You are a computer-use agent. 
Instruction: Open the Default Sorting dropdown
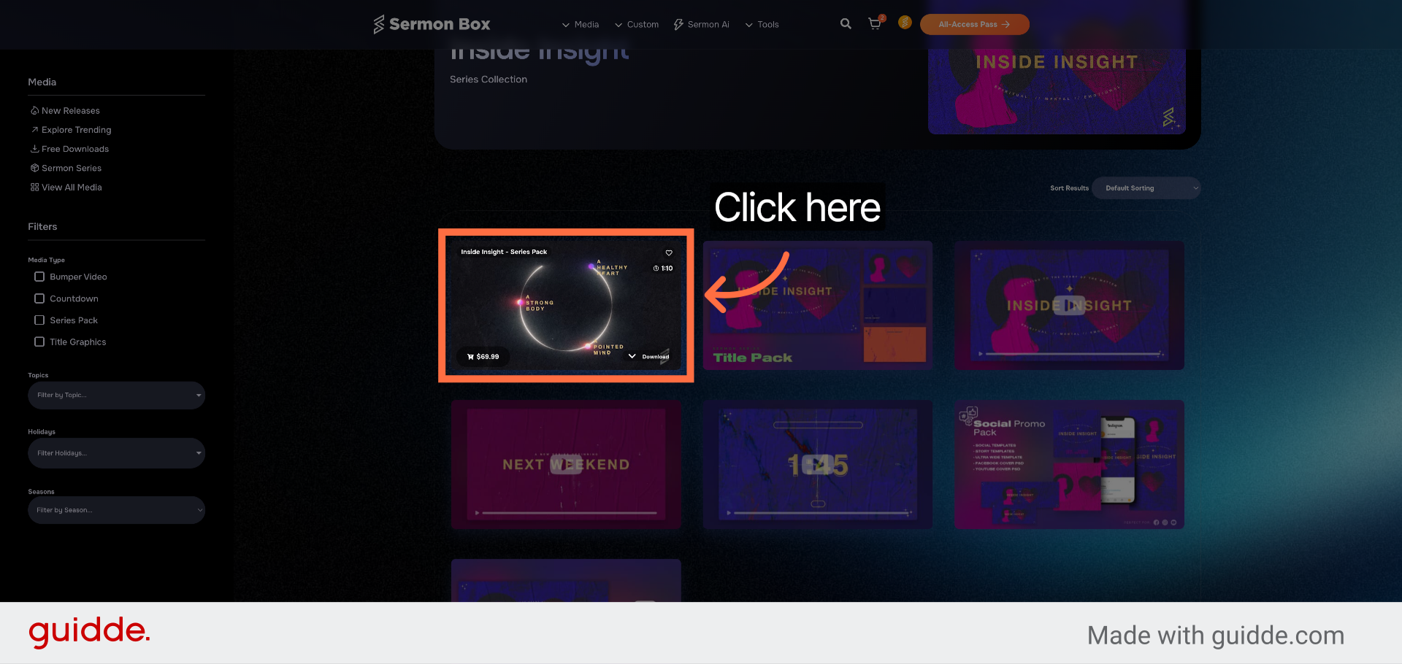click(x=1146, y=188)
